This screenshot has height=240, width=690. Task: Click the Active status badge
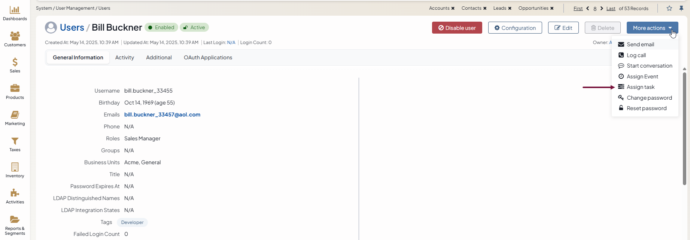194,27
